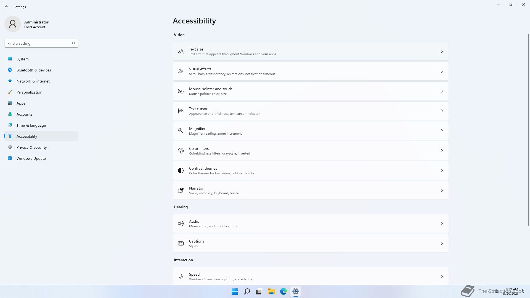Click Administrator account name
The height and width of the screenshot is (298, 530).
pos(36,22)
